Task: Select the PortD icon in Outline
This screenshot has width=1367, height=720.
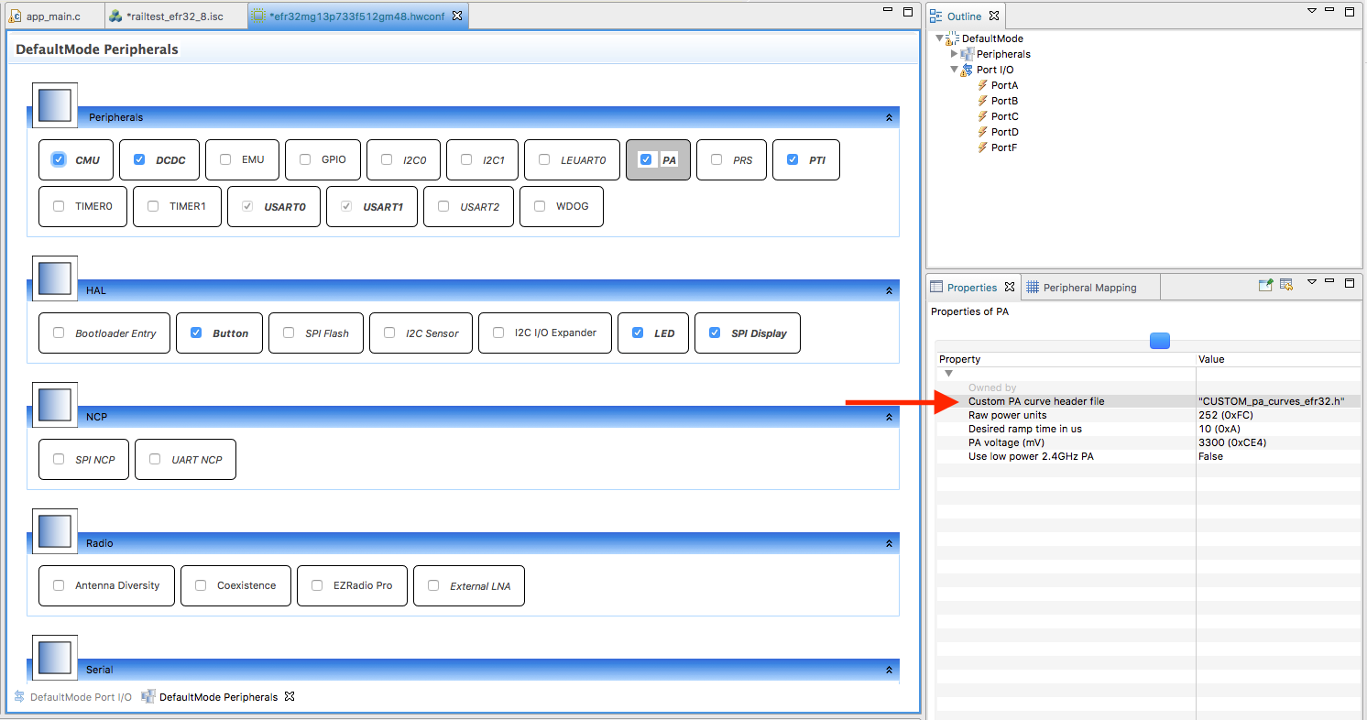Action: 982,132
